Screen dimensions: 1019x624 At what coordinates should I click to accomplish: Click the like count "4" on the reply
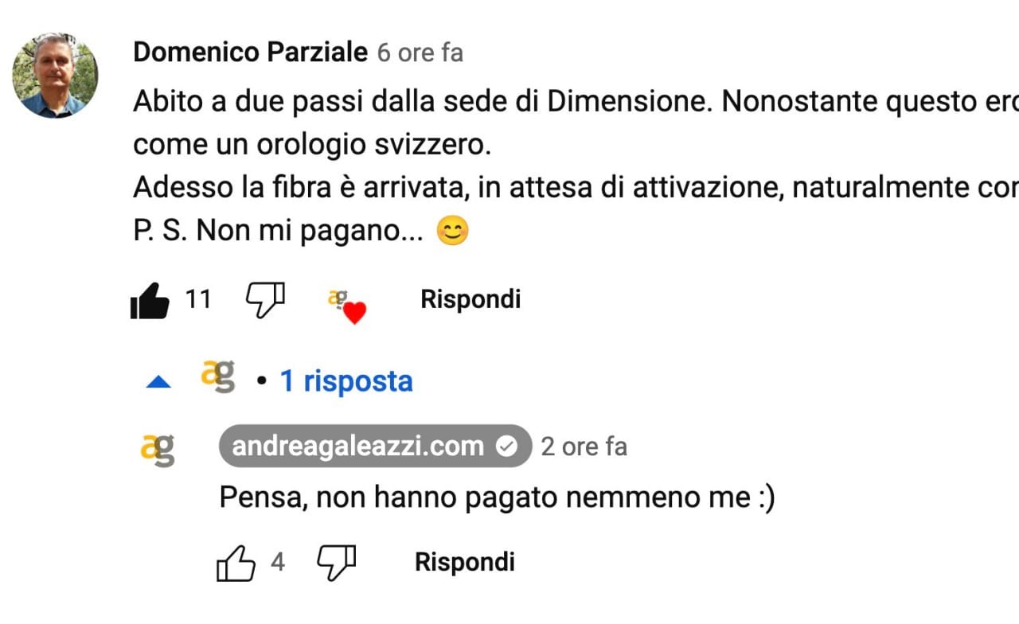[x=278, y=563]
